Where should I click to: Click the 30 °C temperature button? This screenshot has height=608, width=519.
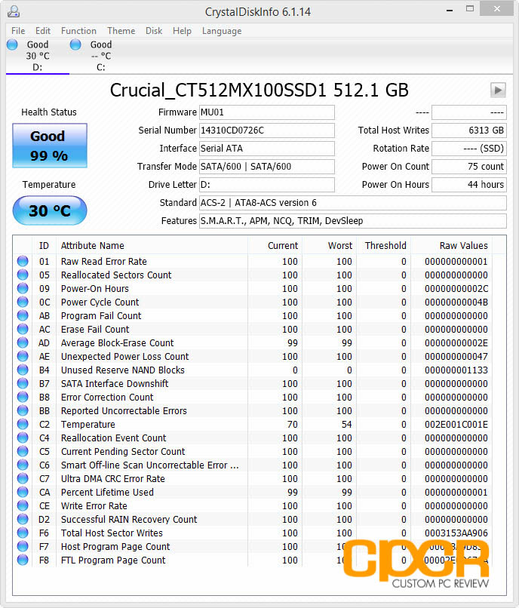(x=50, y=210)
